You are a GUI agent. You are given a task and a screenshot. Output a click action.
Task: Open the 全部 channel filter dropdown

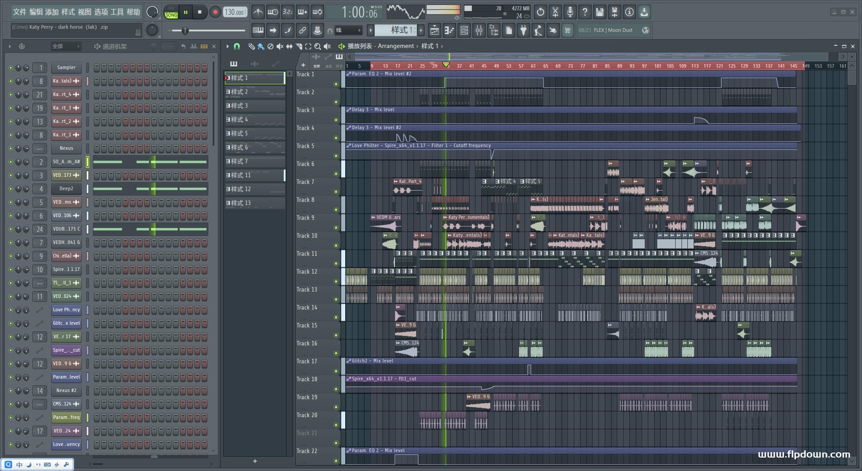click(66, 46)
